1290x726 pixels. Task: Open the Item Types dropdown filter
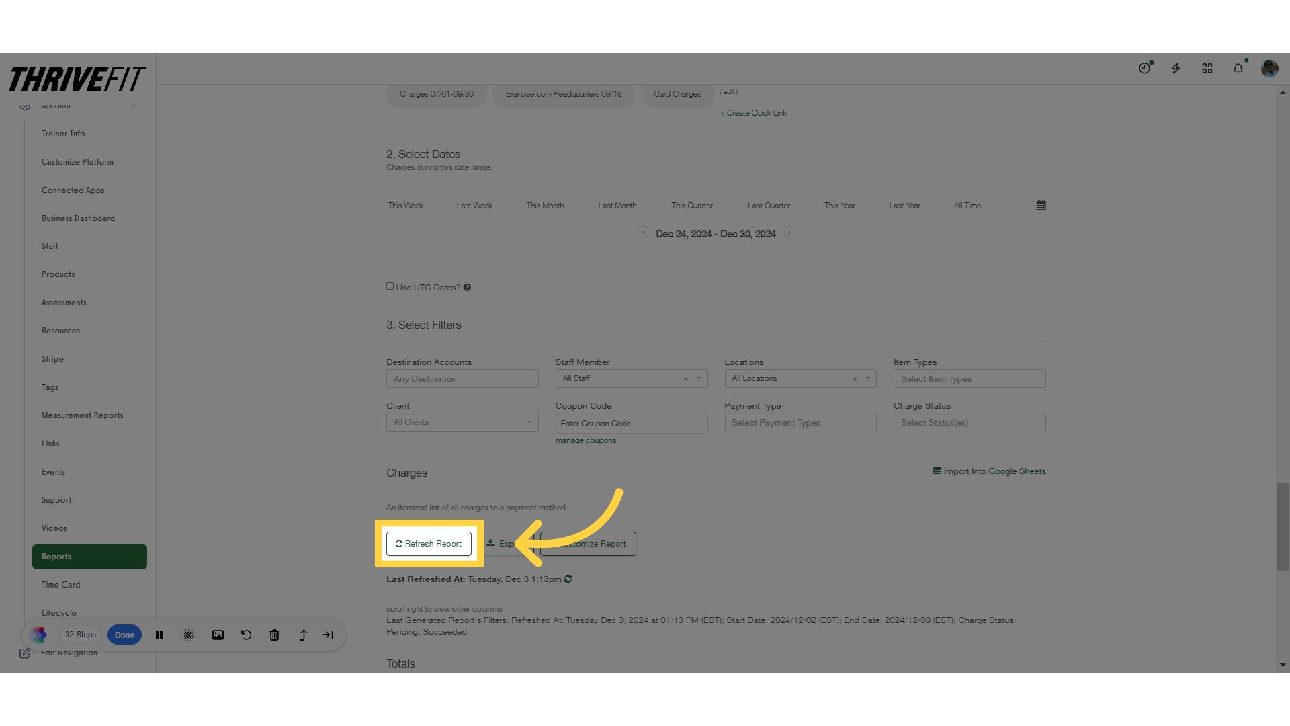pos(970,378)
